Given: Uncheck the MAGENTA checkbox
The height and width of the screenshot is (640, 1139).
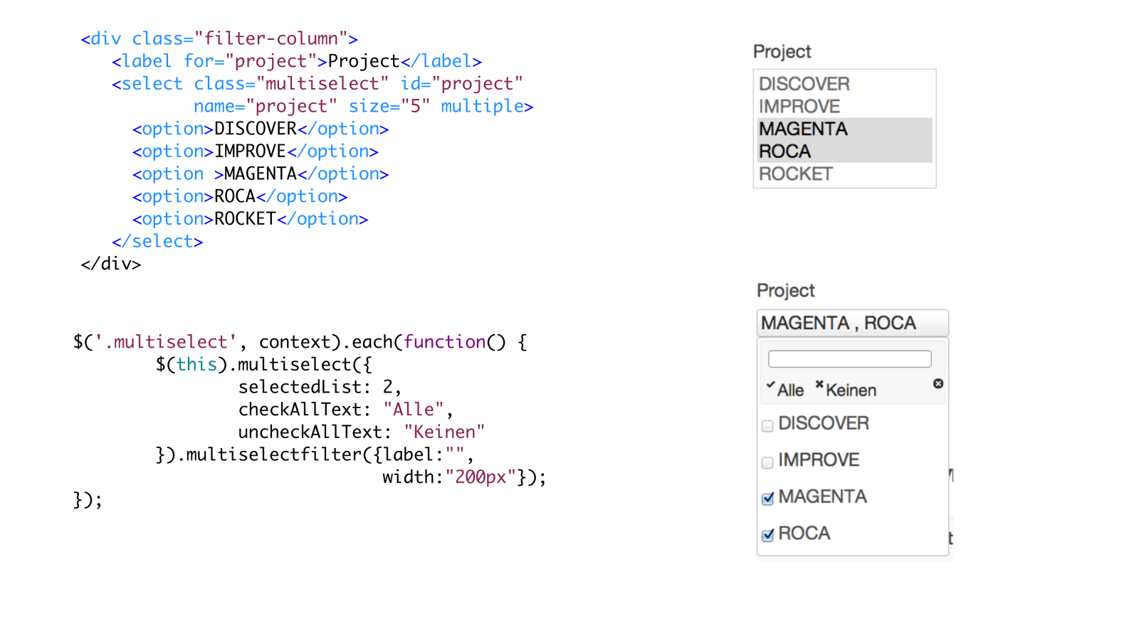Looking at the screenshot, I should (x=767, y=499).
